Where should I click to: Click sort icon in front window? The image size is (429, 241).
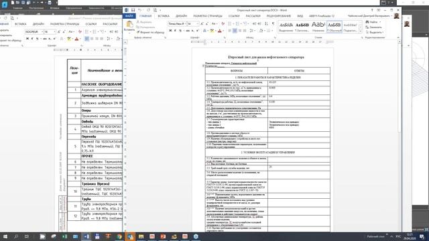267,24
